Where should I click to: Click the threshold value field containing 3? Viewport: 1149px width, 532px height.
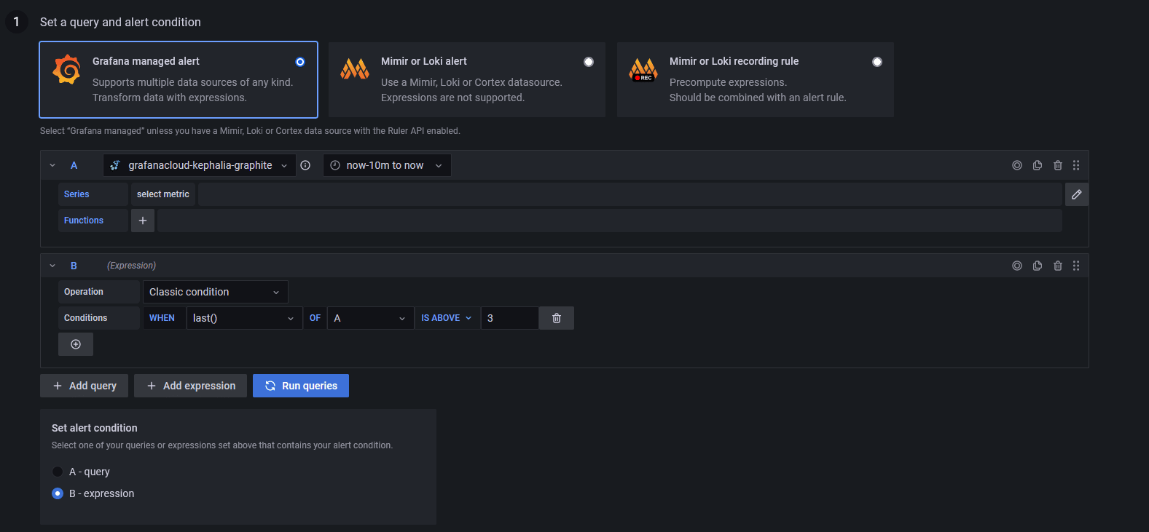pyautogui.click(x=509, y=318)
